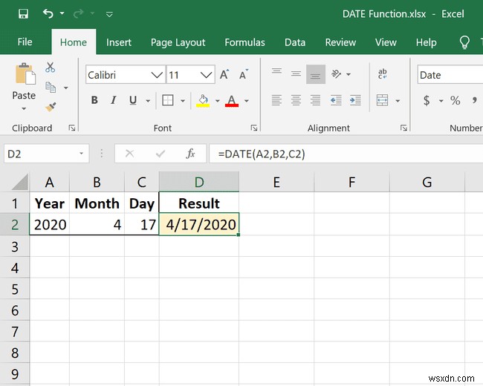Screen dimensions: 483x386
Task: Click Accounting Number Format dollar icon
Action: pos(427,100)
